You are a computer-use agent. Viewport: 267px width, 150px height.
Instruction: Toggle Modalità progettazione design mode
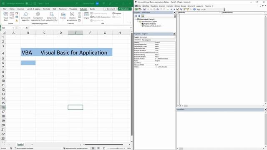click(72, 17)
